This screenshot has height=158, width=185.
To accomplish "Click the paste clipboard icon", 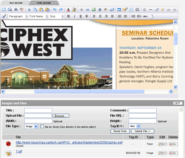I will pos(41,9).
